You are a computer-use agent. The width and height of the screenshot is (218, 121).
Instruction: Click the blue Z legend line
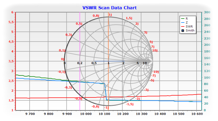point(183,22)
